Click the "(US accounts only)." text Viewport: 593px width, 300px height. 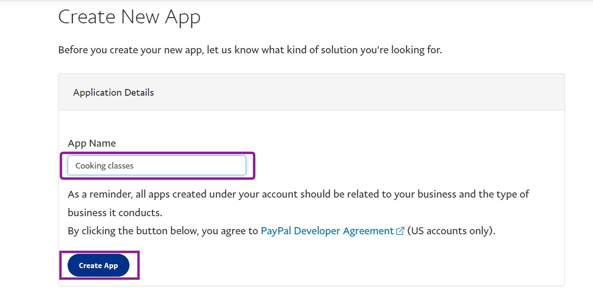pyautogui.click(x=451, y=231)
